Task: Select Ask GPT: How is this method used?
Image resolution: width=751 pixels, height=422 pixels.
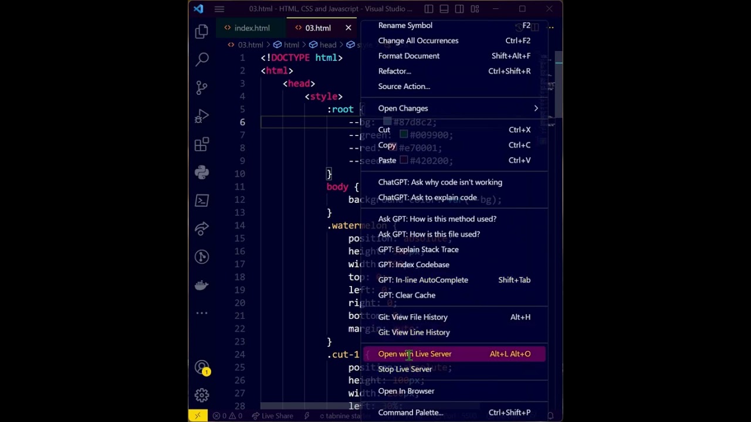Action: [x=455, y=219]
